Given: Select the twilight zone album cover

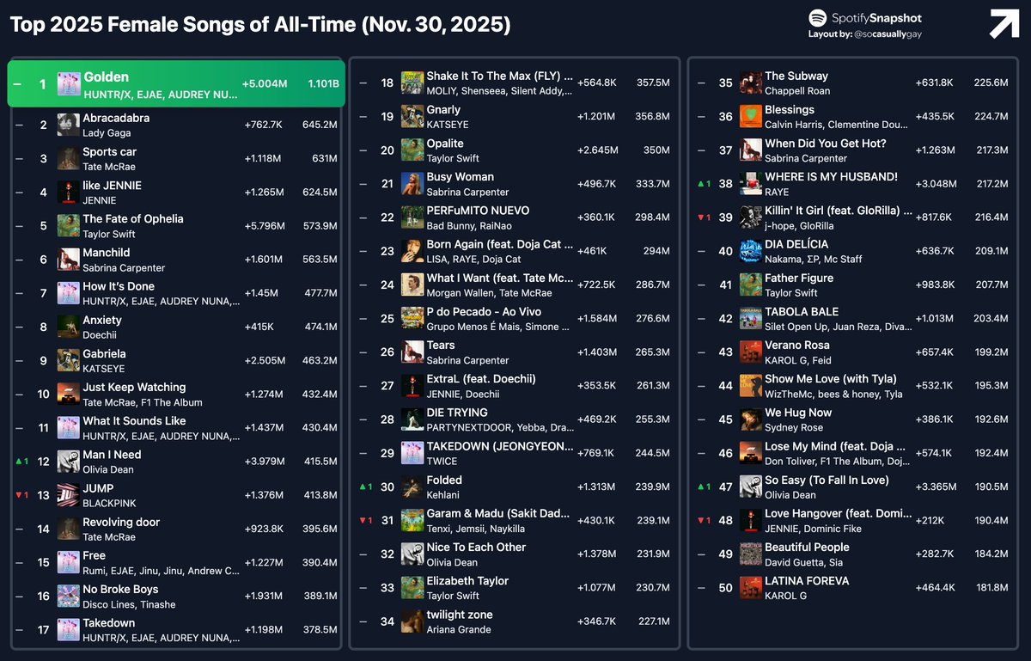Looking at the screenshot, I should pos(412,621).
